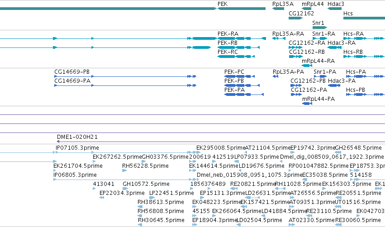This screenshot has height=227, width=385.
Task: Click transcript Hcs-RA
Action: 363,38
